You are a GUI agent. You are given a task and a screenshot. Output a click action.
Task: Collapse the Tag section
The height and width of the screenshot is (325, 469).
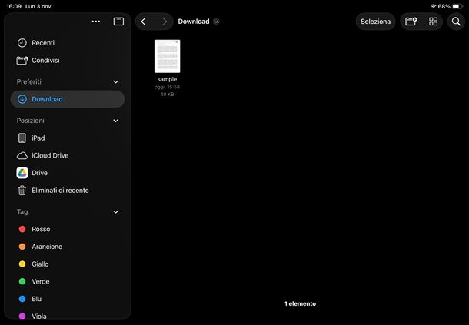tap(116, 212)
